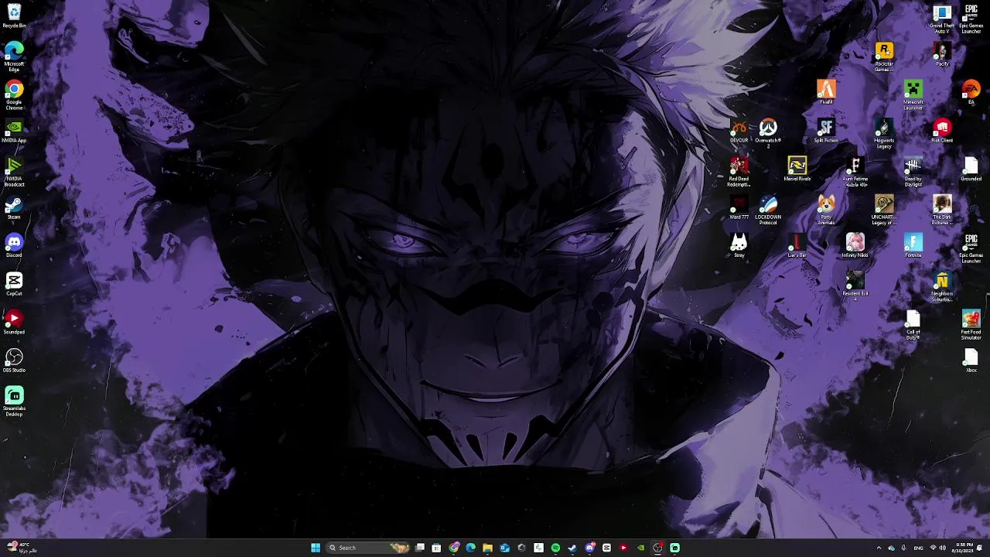The image size is (990, 557).
Task: Click the OBS Studio desktop icon
Action: (x=14, y=361)
